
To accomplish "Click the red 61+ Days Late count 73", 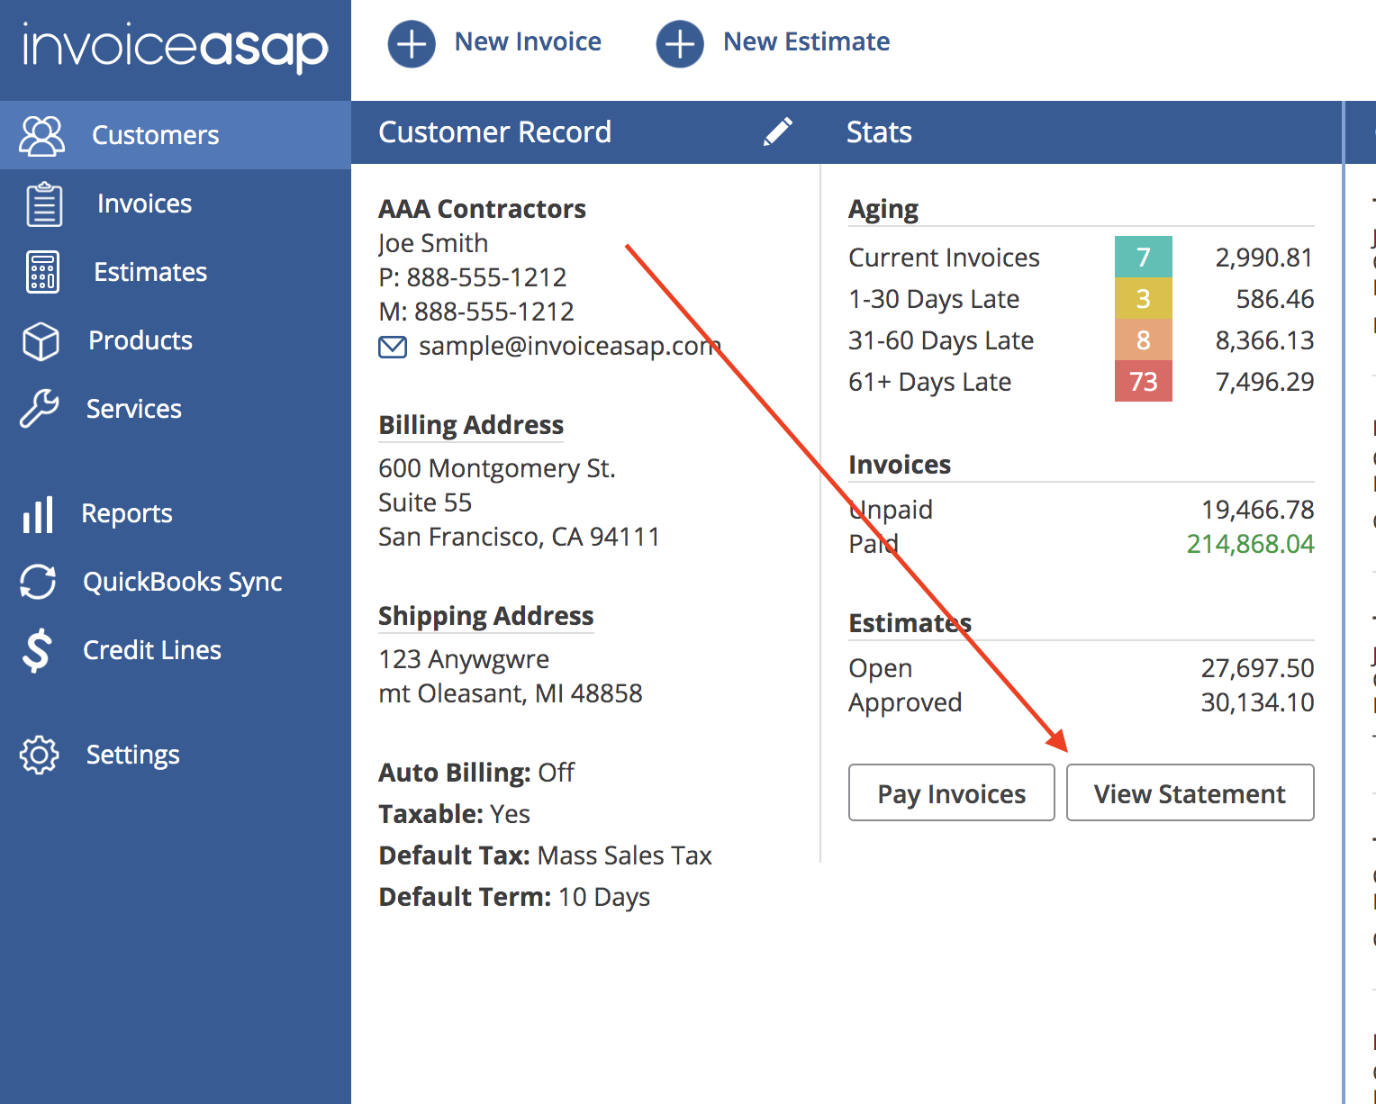I will tap(1144, 381).
